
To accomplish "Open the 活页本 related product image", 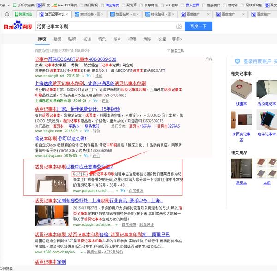I will (241, 169).
